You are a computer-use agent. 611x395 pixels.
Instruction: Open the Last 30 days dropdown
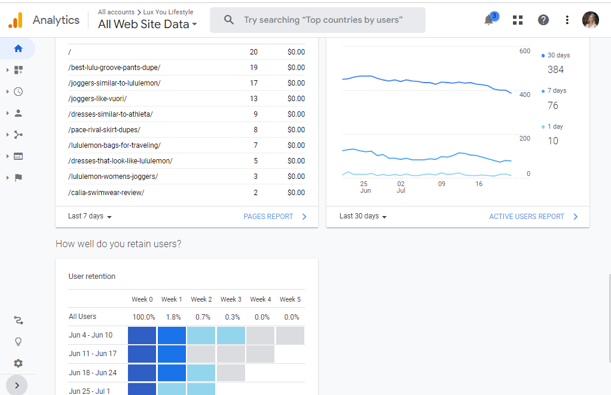363,216
